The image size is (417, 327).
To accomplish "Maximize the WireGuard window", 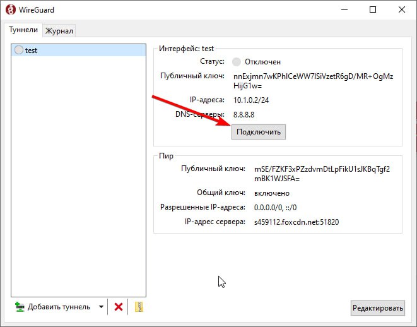I will (x=373, y=10).
